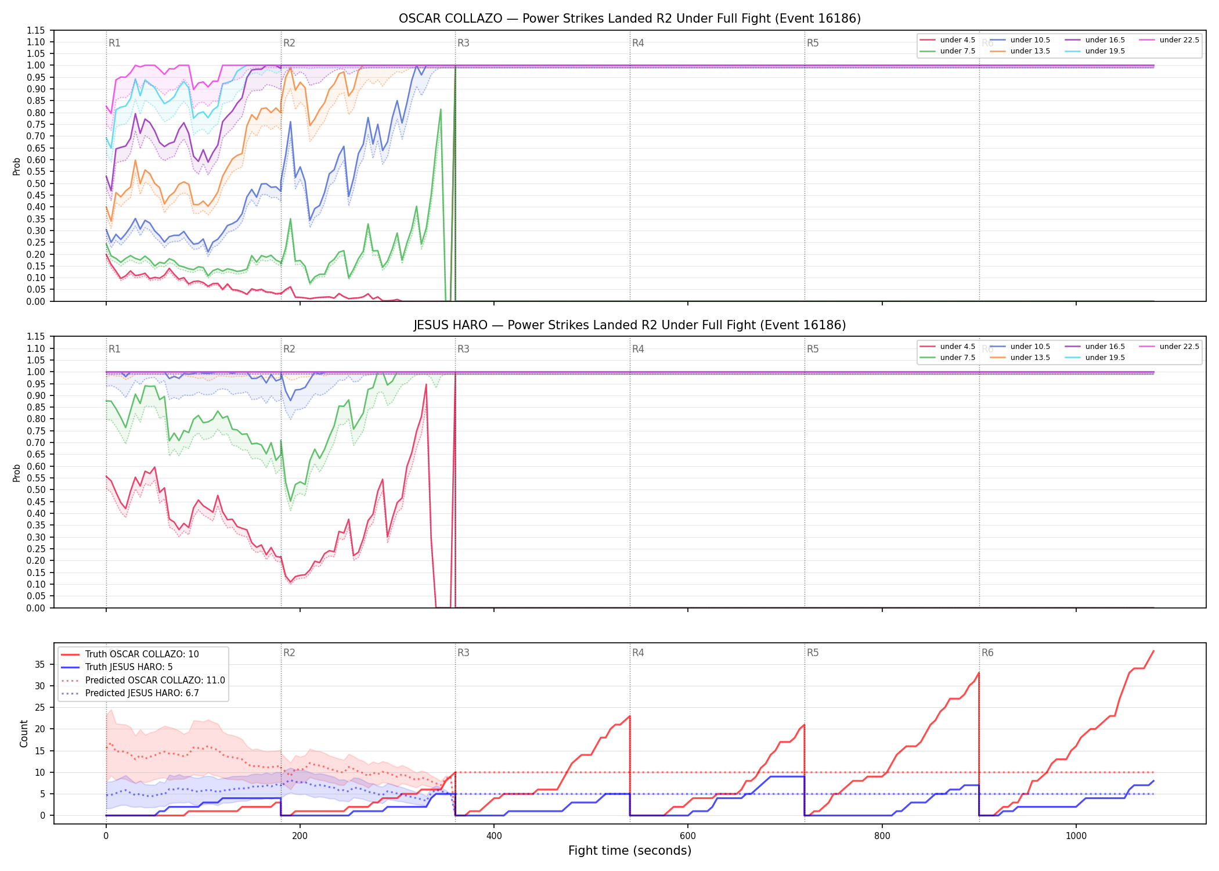Select 'under 7.5' in Oscar Collazo legend

click(947, 51)
